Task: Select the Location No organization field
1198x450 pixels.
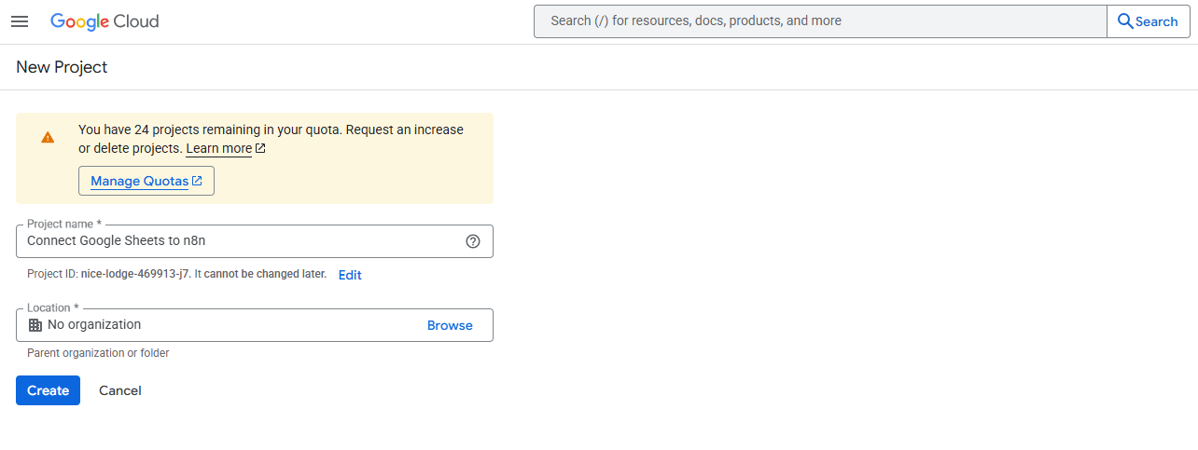Action: [255, 325]
